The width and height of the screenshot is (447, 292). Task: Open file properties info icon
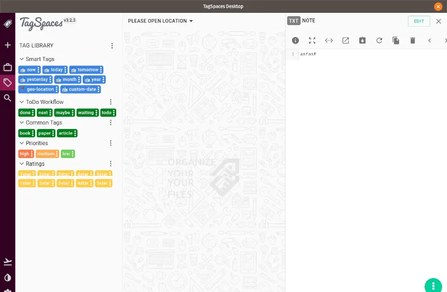coord(296,41)
